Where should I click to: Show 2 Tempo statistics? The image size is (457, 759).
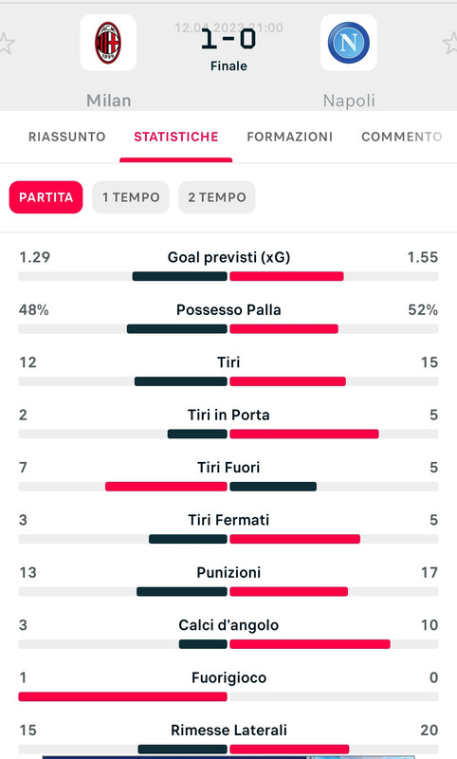[x=217, y=197]
